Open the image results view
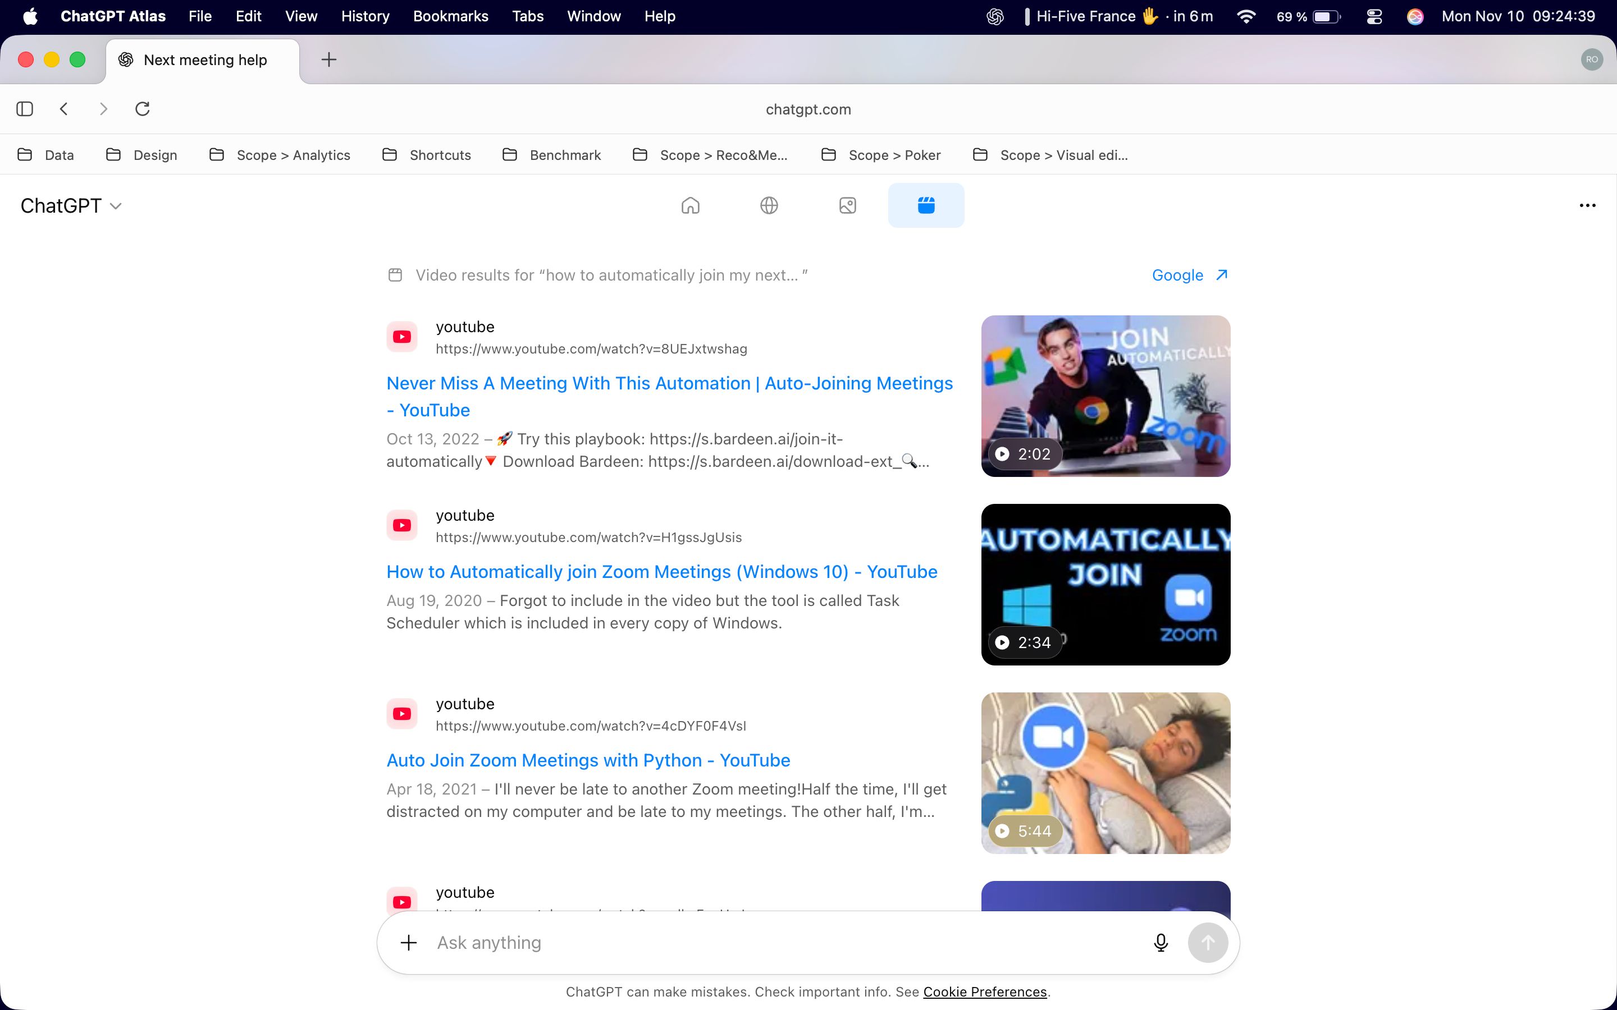This screenshot has width=1617, height=1010. (x=847, y=205)
